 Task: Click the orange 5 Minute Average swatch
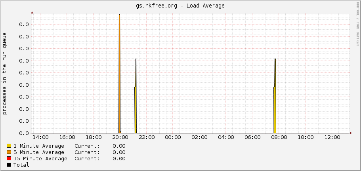click(x=9, y=152)
